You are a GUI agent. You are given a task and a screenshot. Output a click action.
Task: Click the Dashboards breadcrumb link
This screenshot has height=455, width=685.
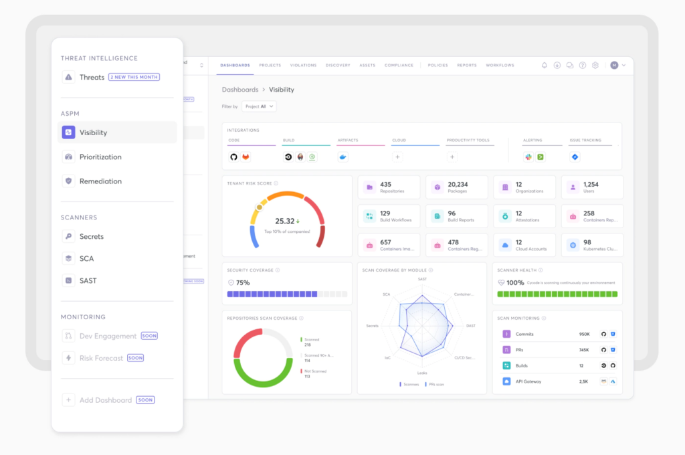(x=240, y=90)
